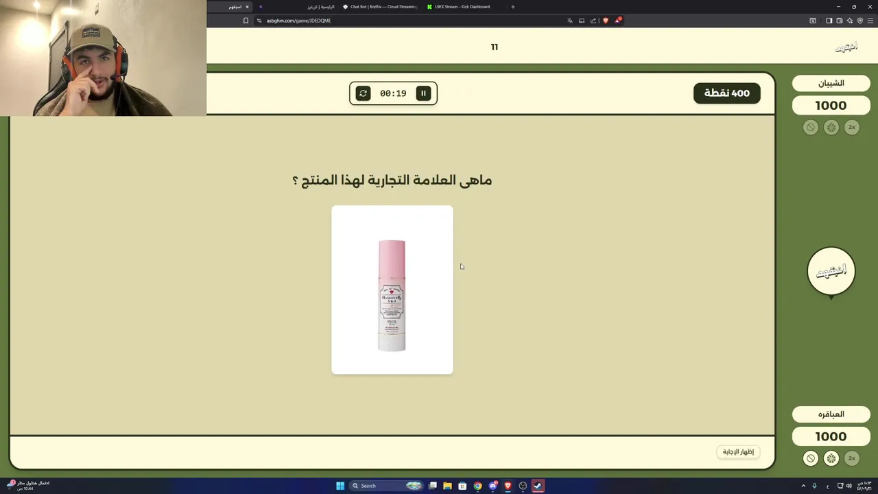Close the active اسئلهم browser tab
878x494 pixels.
(247, 7)
